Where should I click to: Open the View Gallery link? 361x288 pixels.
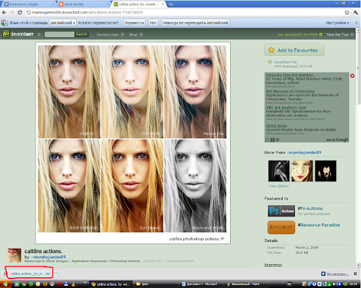point(278,186)
